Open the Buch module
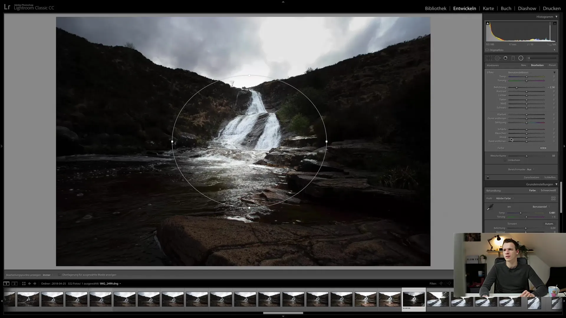The height and width of the screenshot is (318, 566). click(x=506, y=8)
